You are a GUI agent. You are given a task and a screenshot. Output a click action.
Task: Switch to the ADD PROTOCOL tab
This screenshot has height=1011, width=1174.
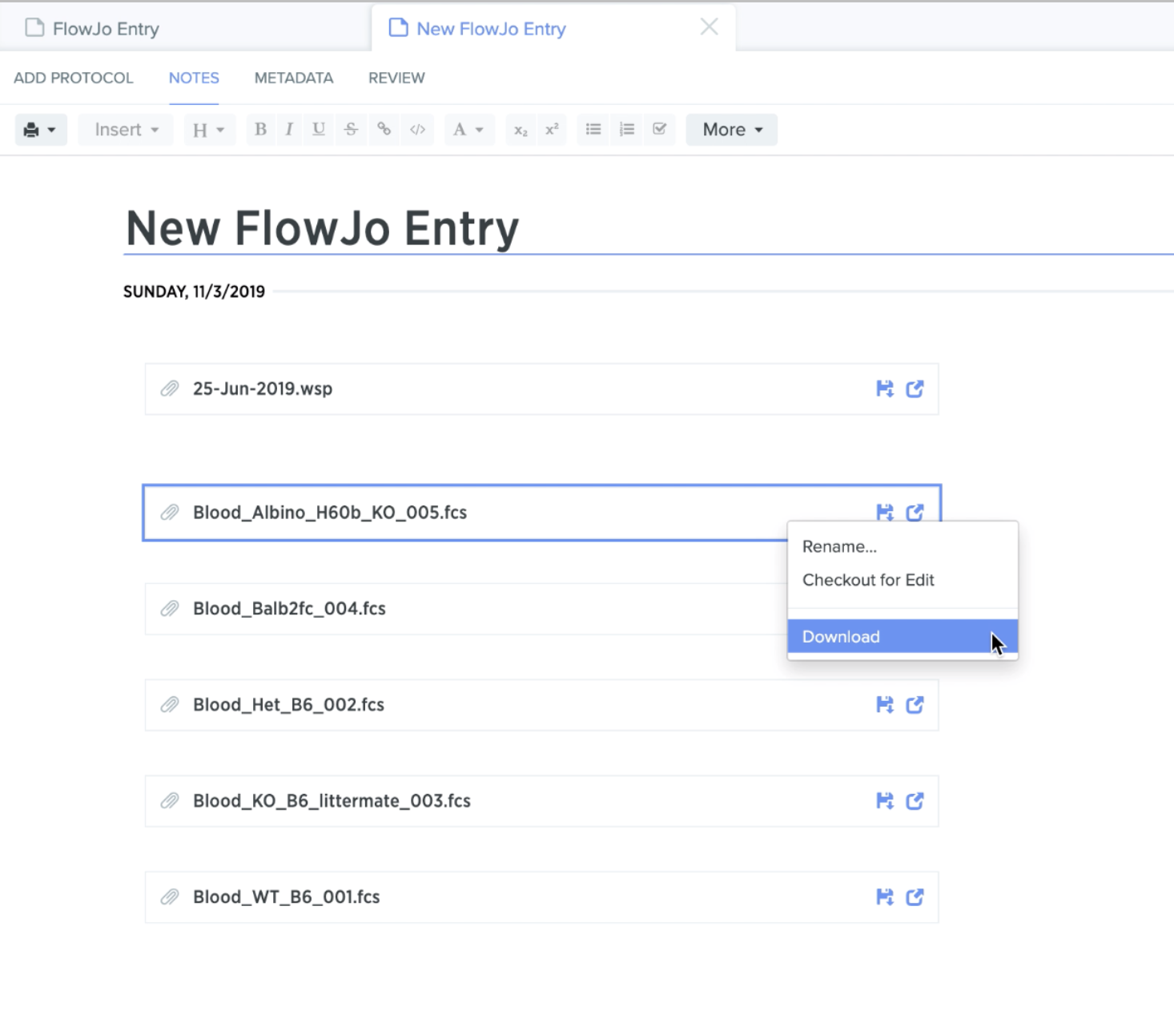[74, 78]
